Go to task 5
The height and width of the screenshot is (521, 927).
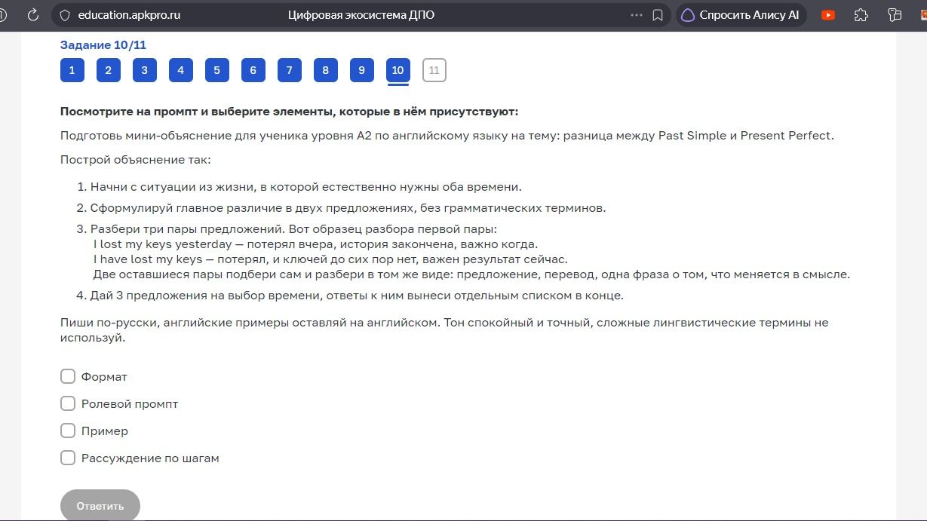tap(216, 70)
